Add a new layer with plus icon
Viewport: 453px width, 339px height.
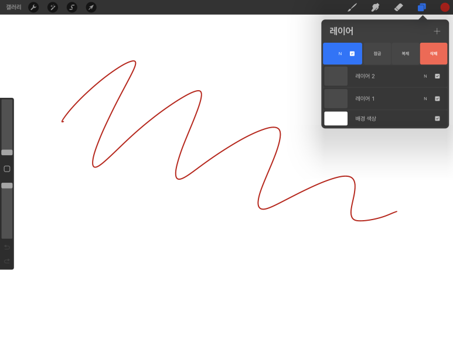coord(437,31)
